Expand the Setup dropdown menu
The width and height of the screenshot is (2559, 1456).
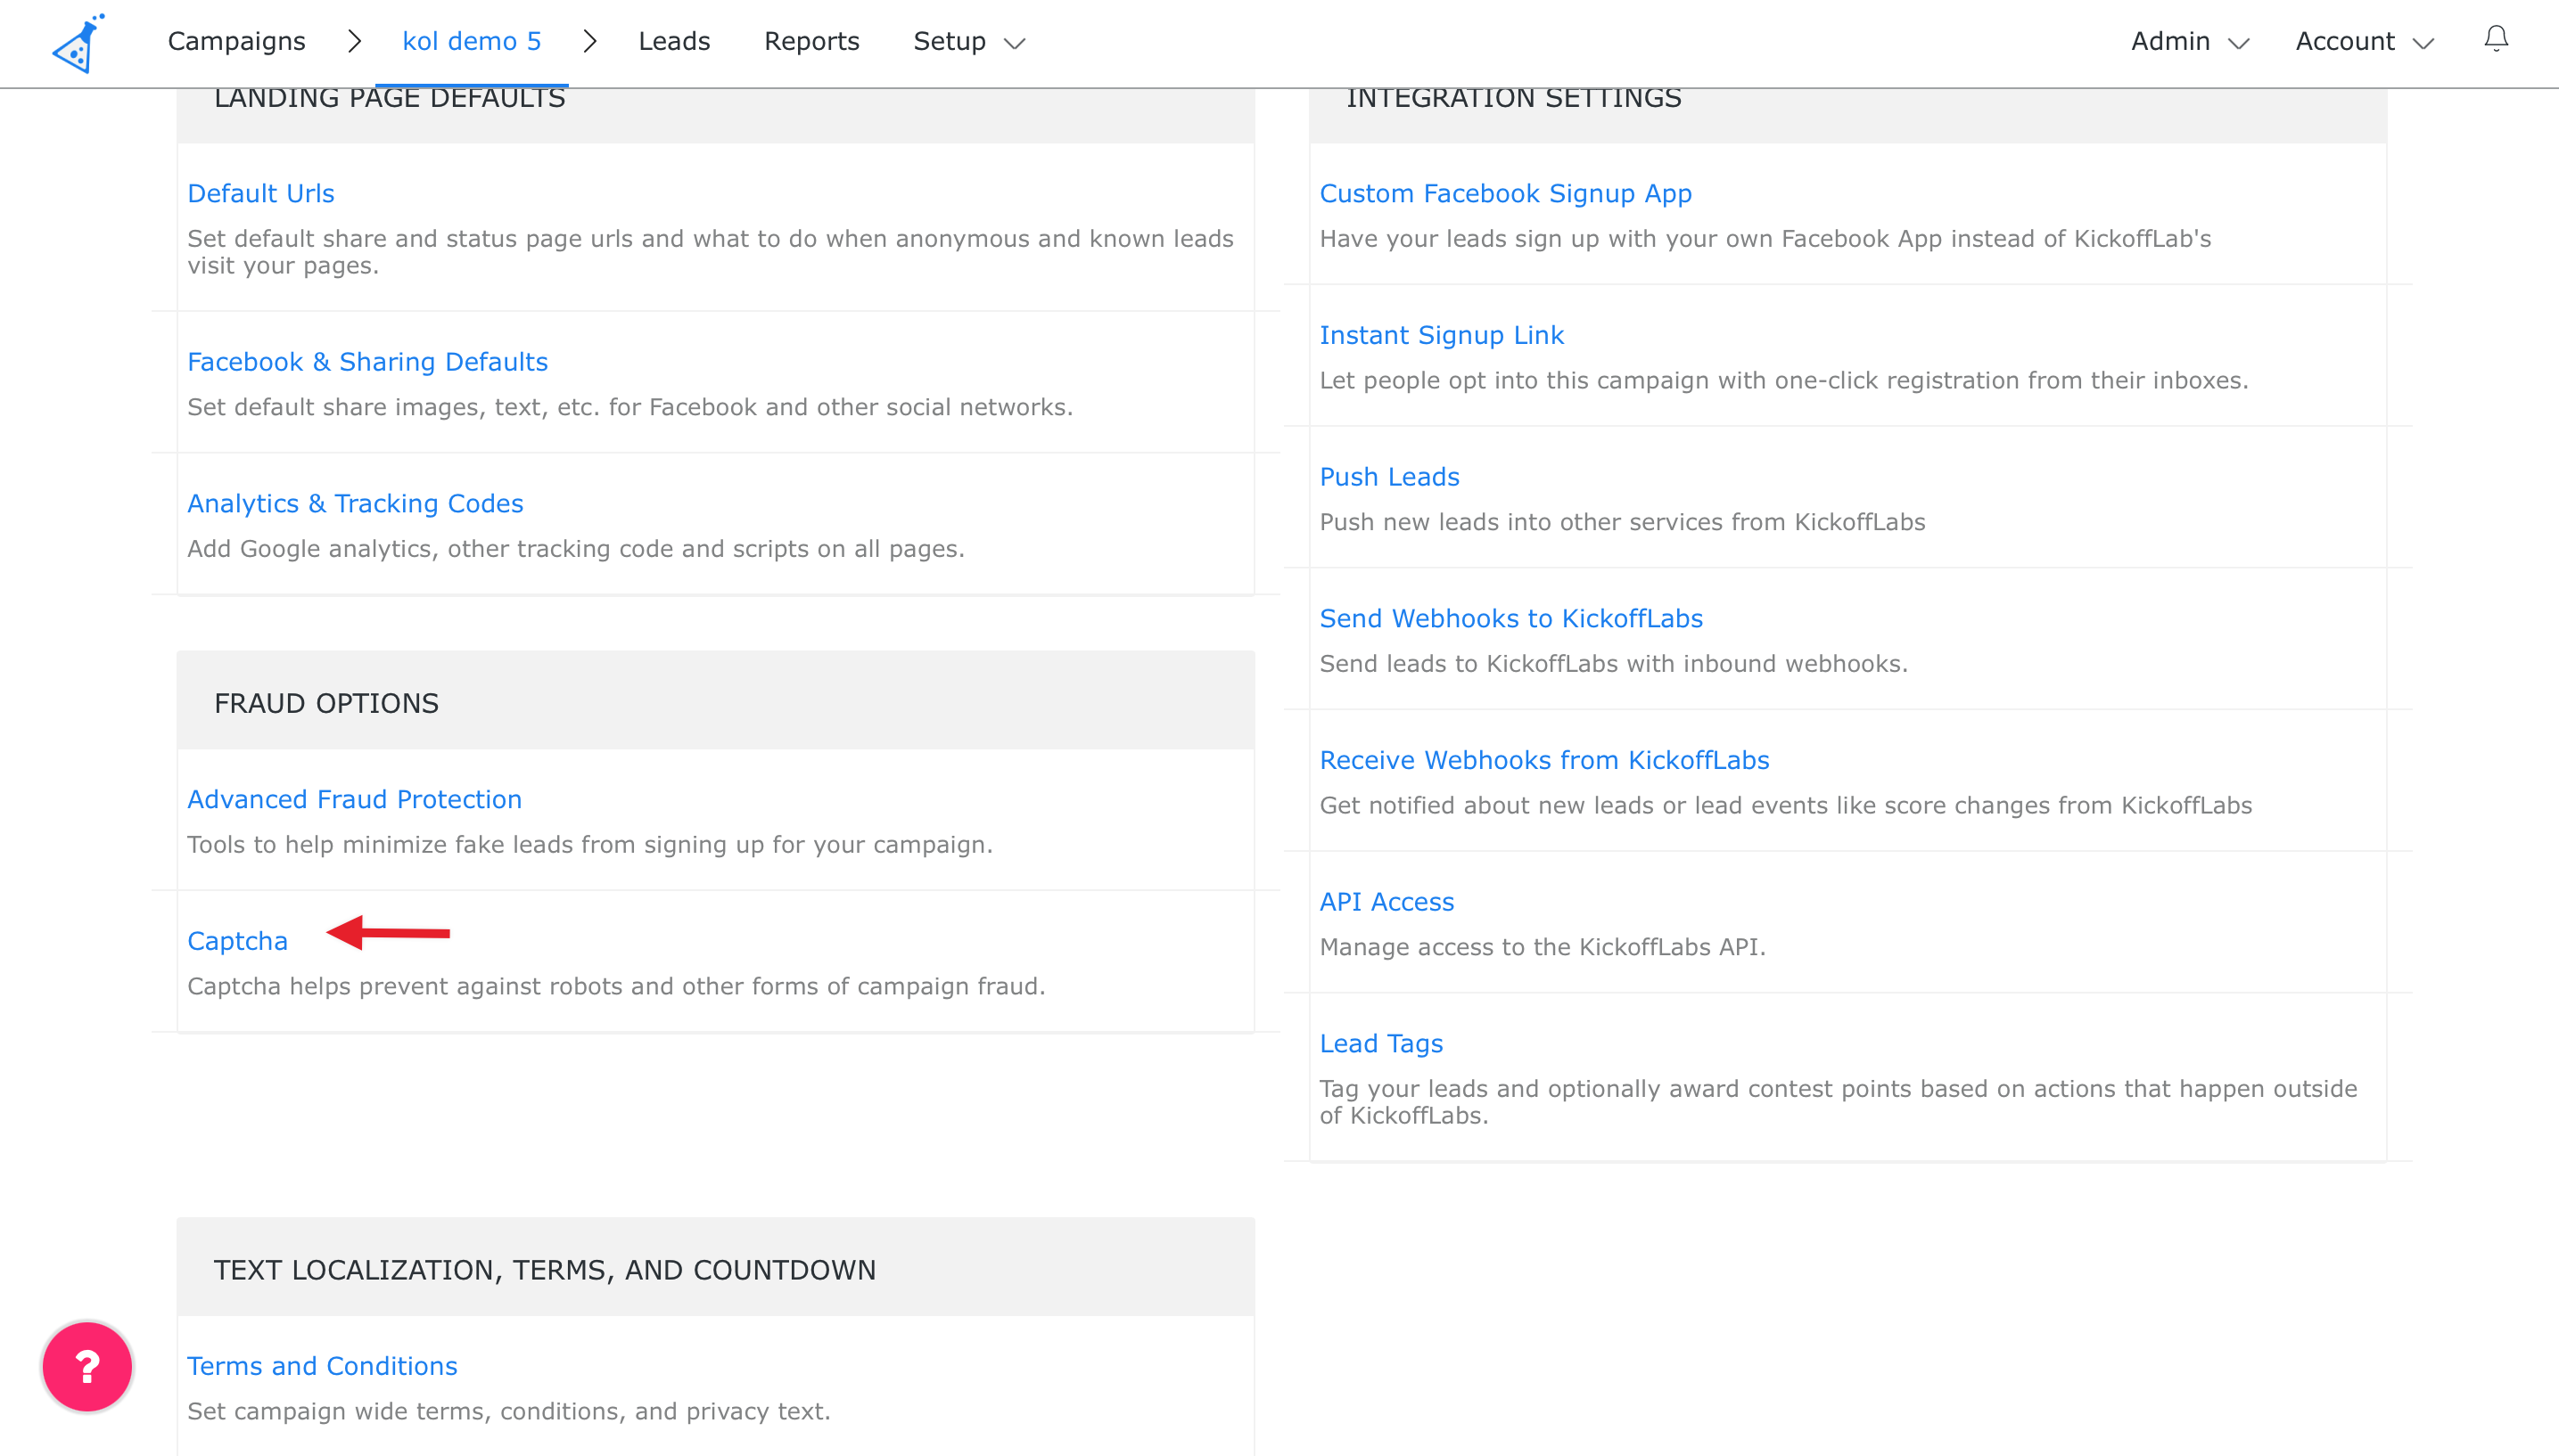[968, 42]
